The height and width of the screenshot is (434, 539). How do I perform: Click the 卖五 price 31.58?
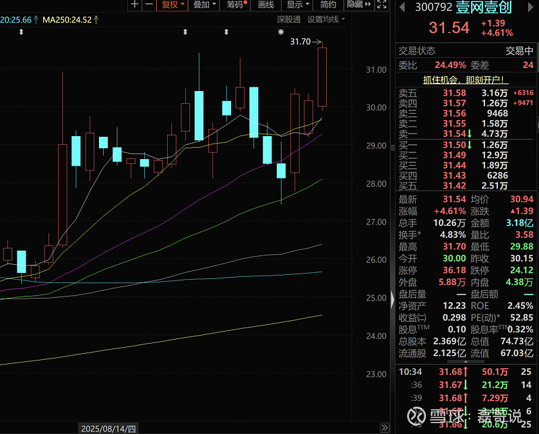[x=454, y=93]
